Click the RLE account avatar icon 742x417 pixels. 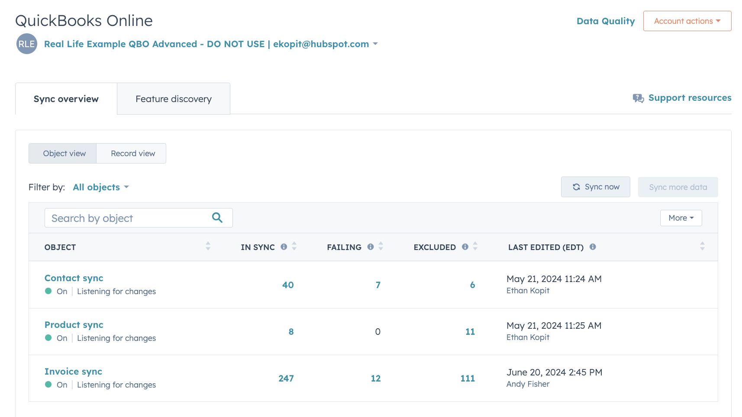[26, 44]
